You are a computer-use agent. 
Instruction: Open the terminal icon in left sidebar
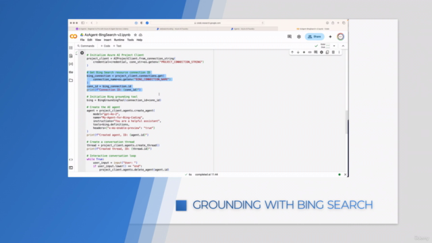point(71,167)
